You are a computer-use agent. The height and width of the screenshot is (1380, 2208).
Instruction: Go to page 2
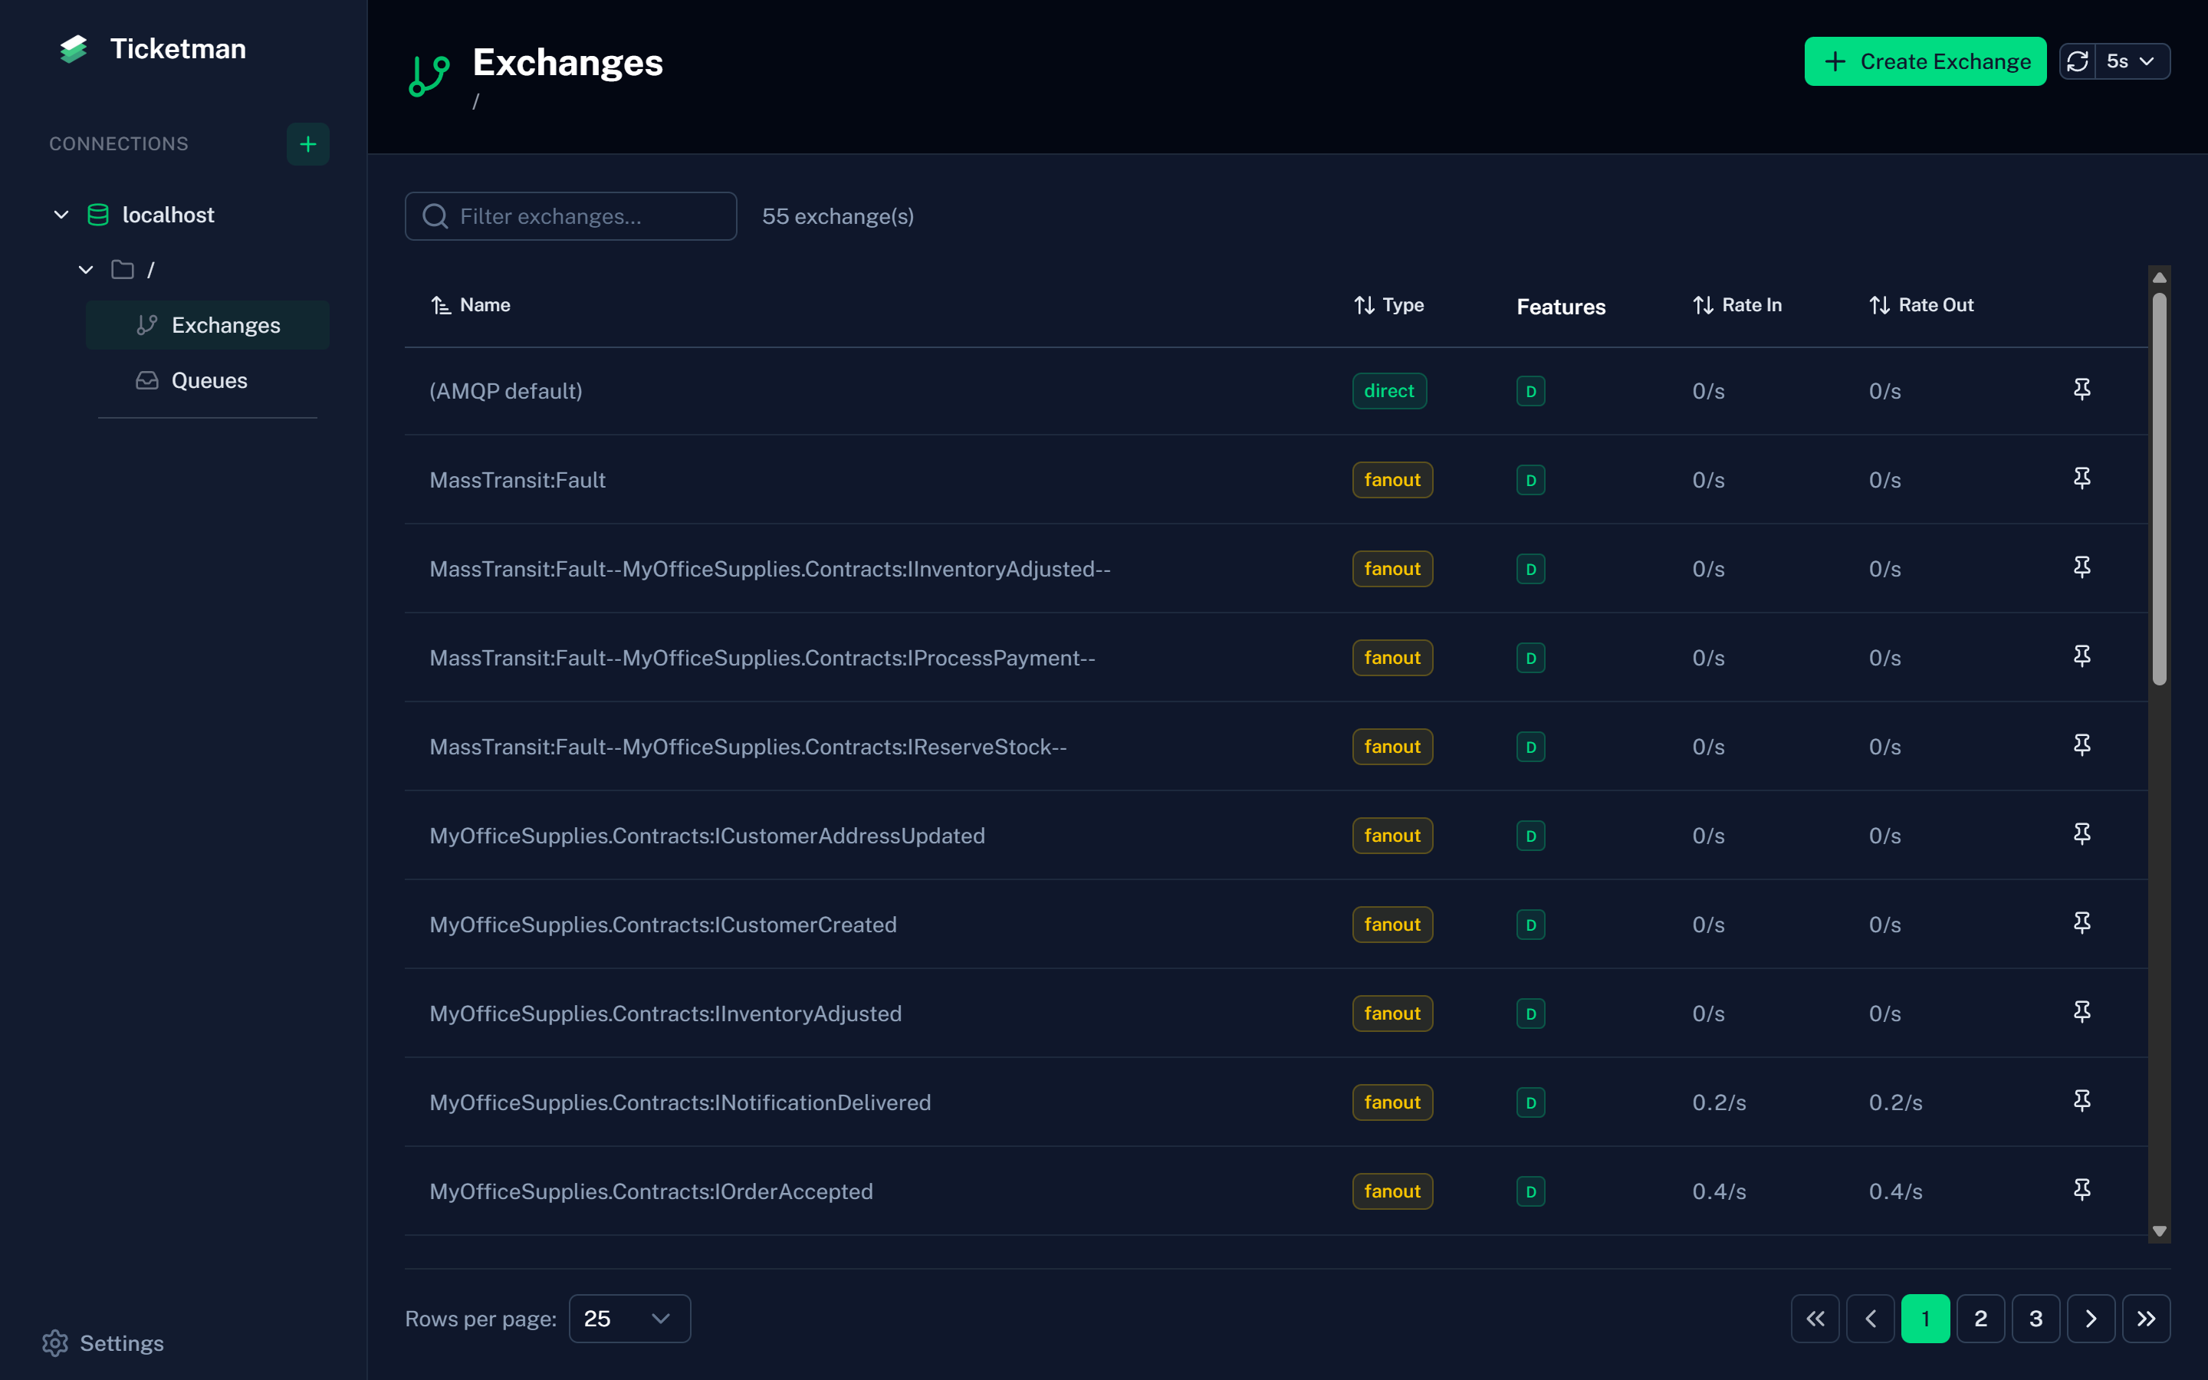[1980, 1318]
